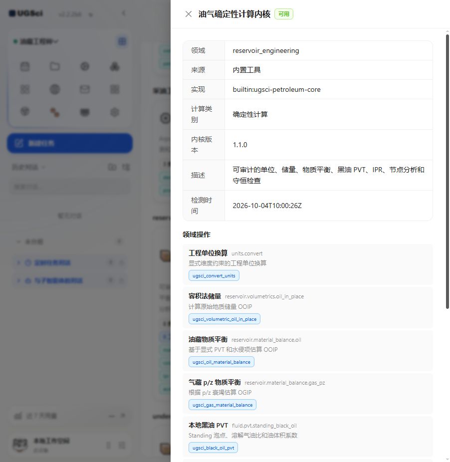Click the Standing 泡点 description text
Screen dimensions: 450x462
pos(243,436)
